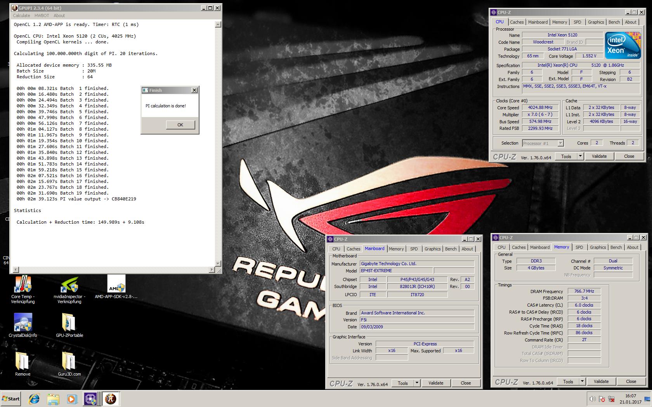This screenshot has width=652, height=407.
Task: Open the CrystalDiskInfo desktop icon
Action: [x=23, y=325]
